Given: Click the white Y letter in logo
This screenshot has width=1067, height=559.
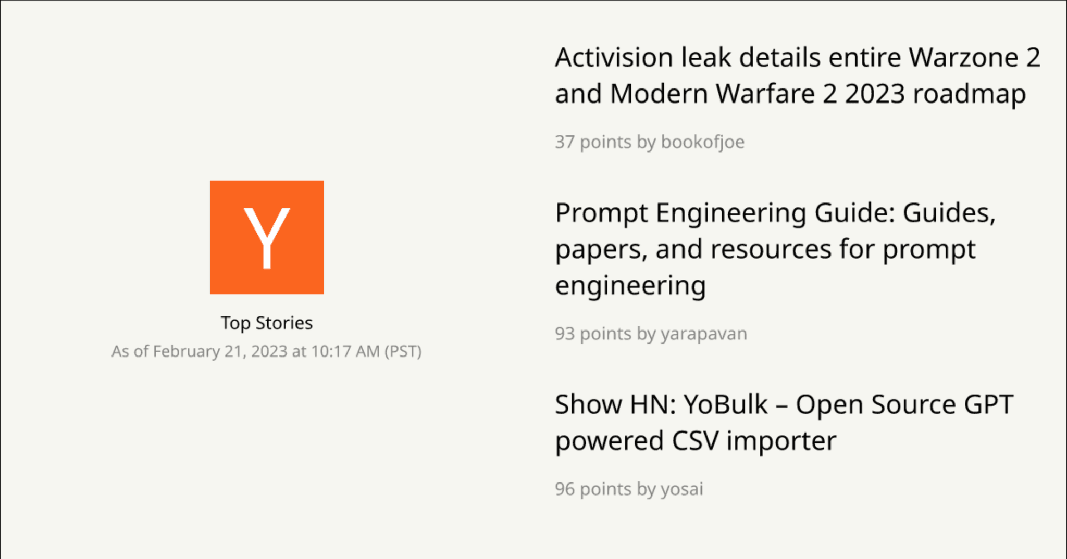Looking at the screenshot, I should [267, 238].
